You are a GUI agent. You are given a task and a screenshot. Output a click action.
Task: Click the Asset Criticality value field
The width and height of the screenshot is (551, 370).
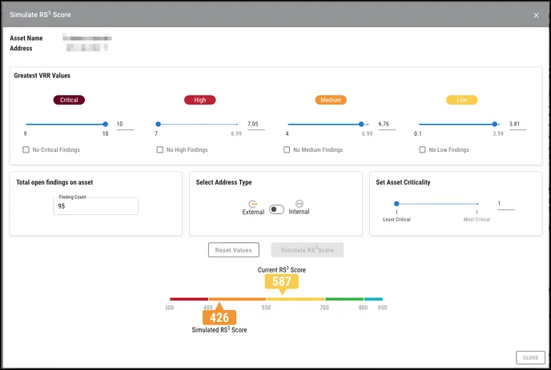[x=506, y=204]
